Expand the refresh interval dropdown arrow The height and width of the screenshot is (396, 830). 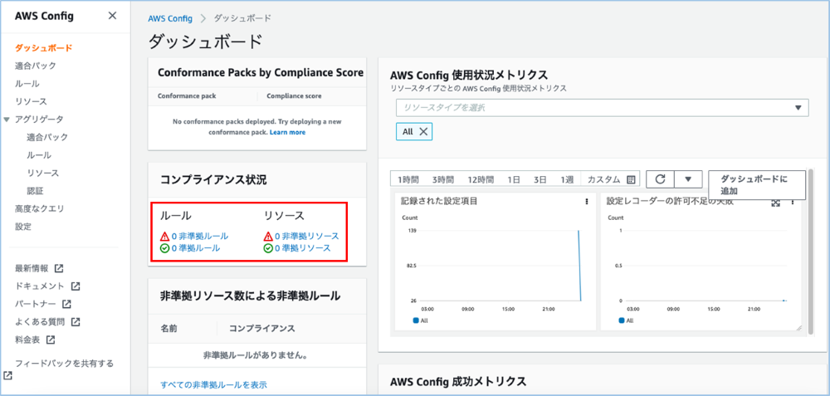pos(688,179)
